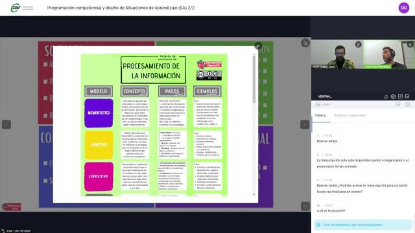415x233 pixels.
Task: Open the chat settings gear icon
Action: coord(407,105)
